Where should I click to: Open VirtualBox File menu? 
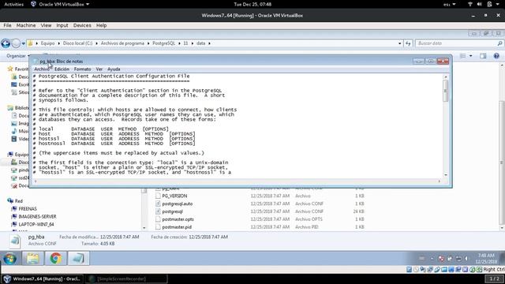(x=7, y=25)
